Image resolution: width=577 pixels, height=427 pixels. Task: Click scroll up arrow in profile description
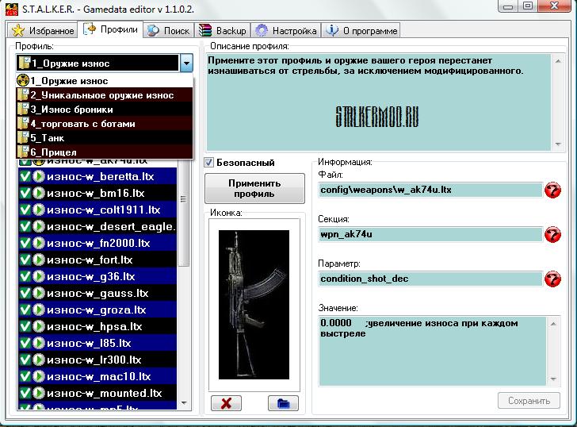click(x=558, y=61)
